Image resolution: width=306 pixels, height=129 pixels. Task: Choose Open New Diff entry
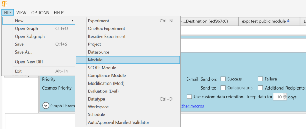39,62
